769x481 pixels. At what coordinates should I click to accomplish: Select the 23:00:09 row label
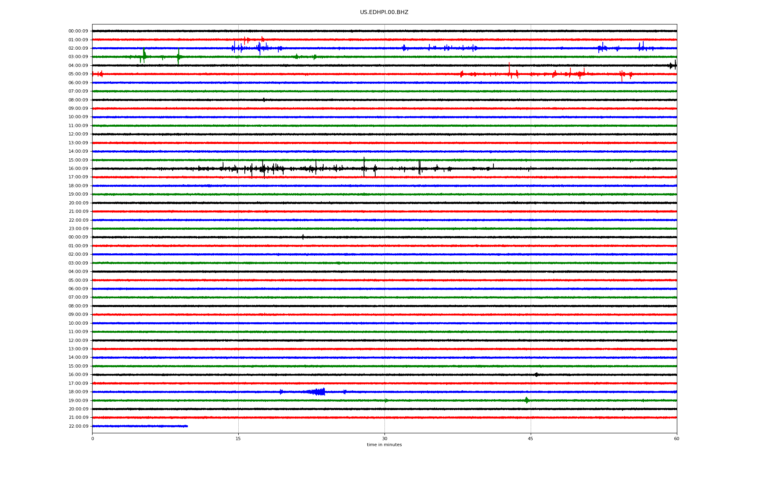click(78, 229)
